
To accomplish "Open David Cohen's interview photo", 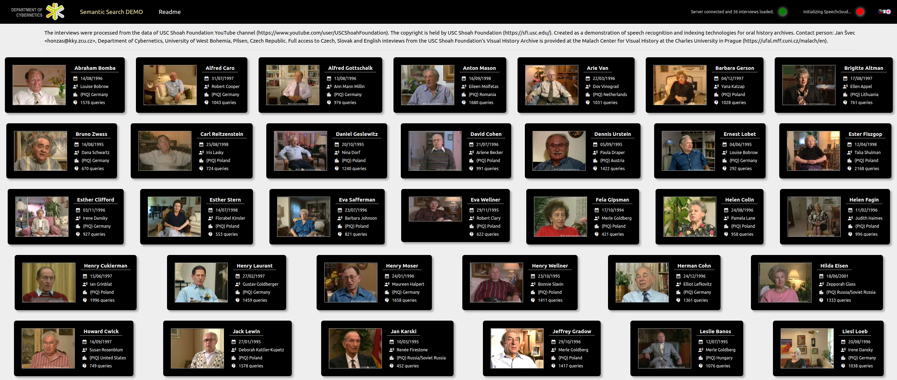I will pos(435,151).
